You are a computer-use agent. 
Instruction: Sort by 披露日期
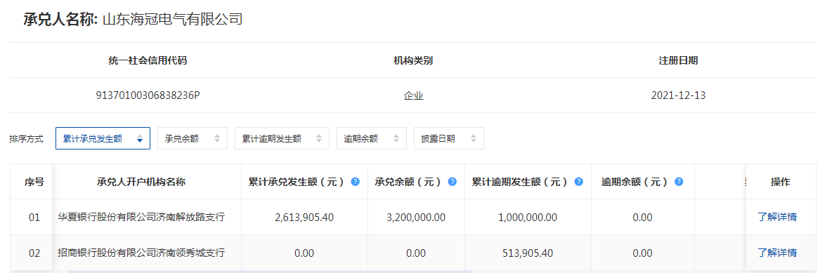pos(449,138)
